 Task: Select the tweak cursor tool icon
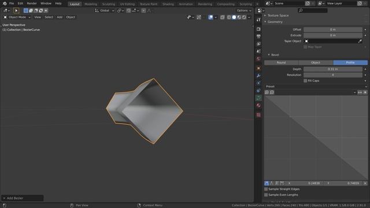[x=16, y=10]
